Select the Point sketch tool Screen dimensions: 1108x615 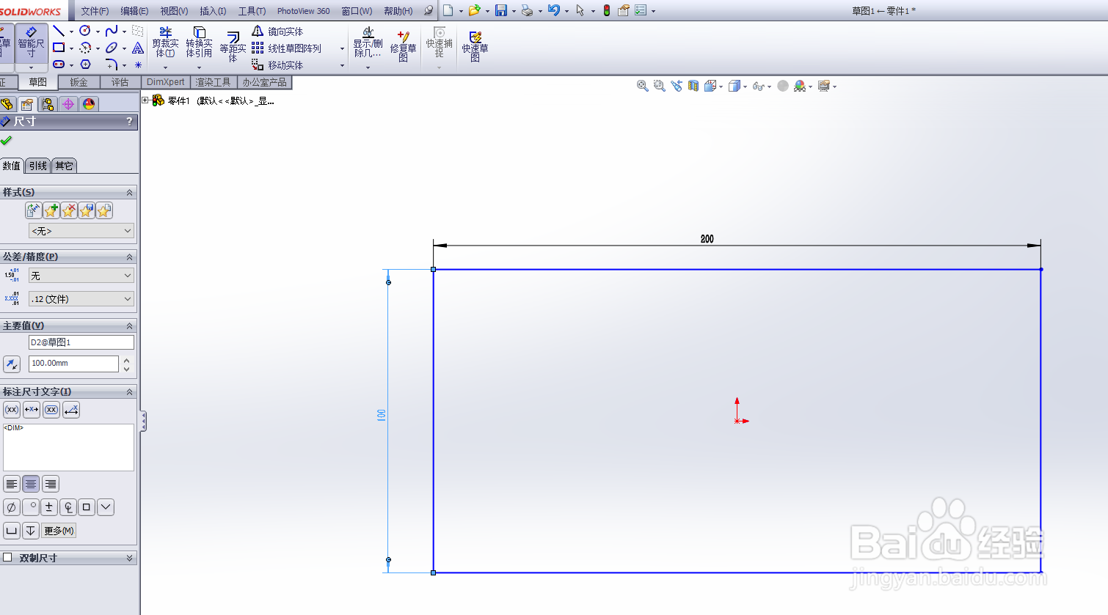(138, 65)
